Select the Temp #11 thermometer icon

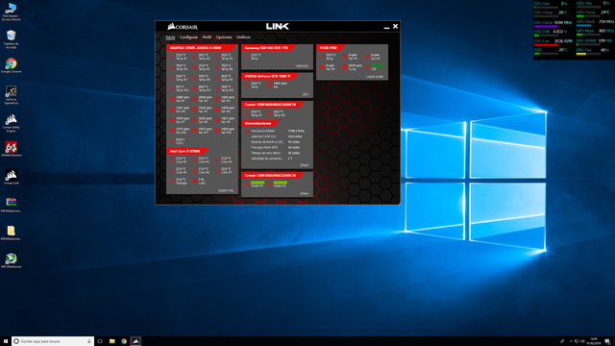pos(194,88)
